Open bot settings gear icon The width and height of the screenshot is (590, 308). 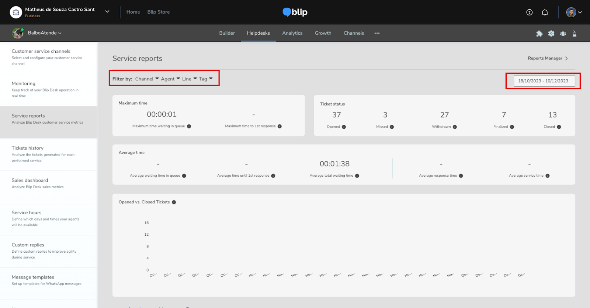[551, 34]
